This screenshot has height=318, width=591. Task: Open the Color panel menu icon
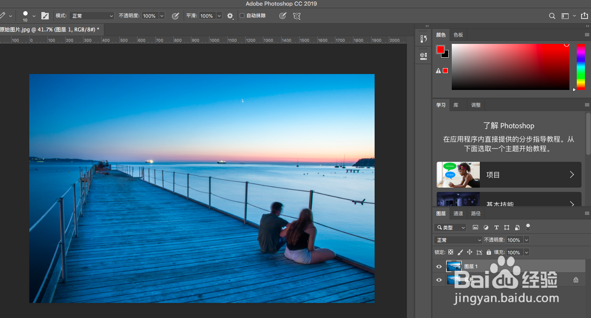[x=587, y=34]
